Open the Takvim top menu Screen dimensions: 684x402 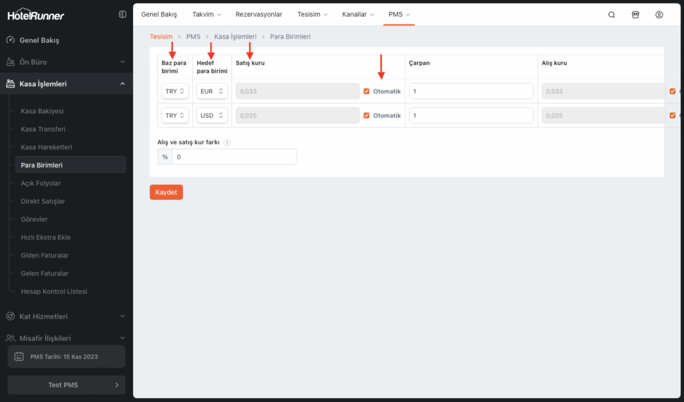tap(206, 14)
